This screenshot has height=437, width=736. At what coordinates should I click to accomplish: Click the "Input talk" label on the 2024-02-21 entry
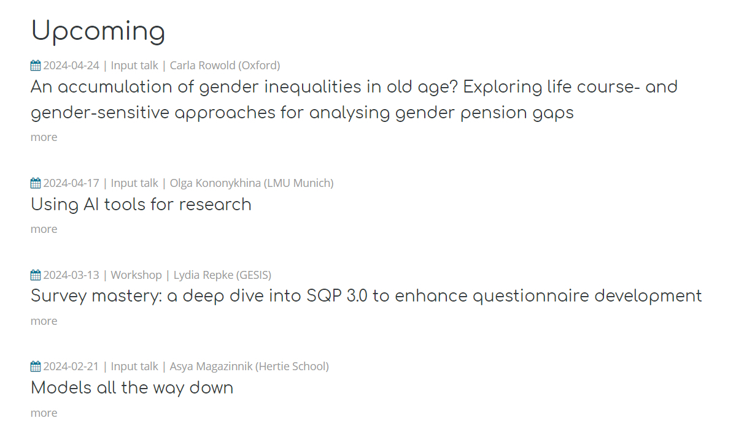click(x=134, y=367)
